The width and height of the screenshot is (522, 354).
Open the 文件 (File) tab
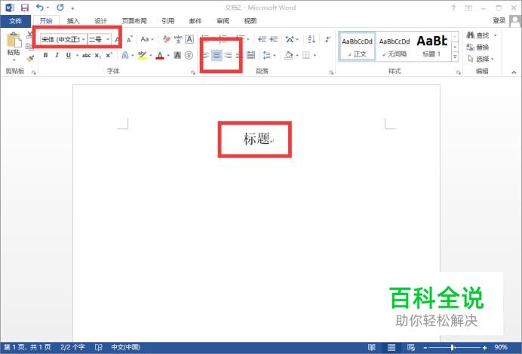16,21
